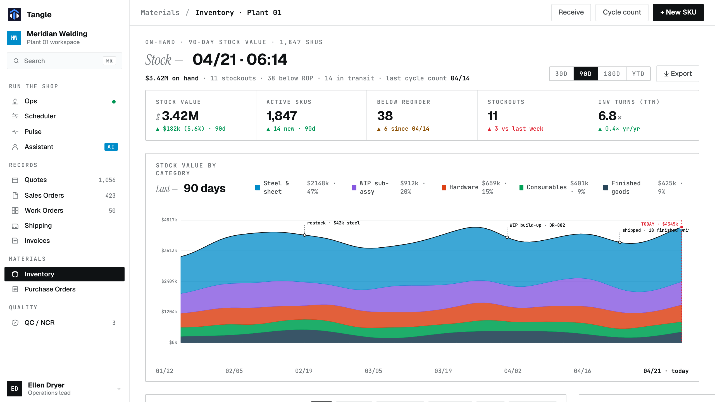Click the Ellen Dryer ED avatar
Image resolution: width=715 pixels, height=402 pixels.
click(15, 389)
